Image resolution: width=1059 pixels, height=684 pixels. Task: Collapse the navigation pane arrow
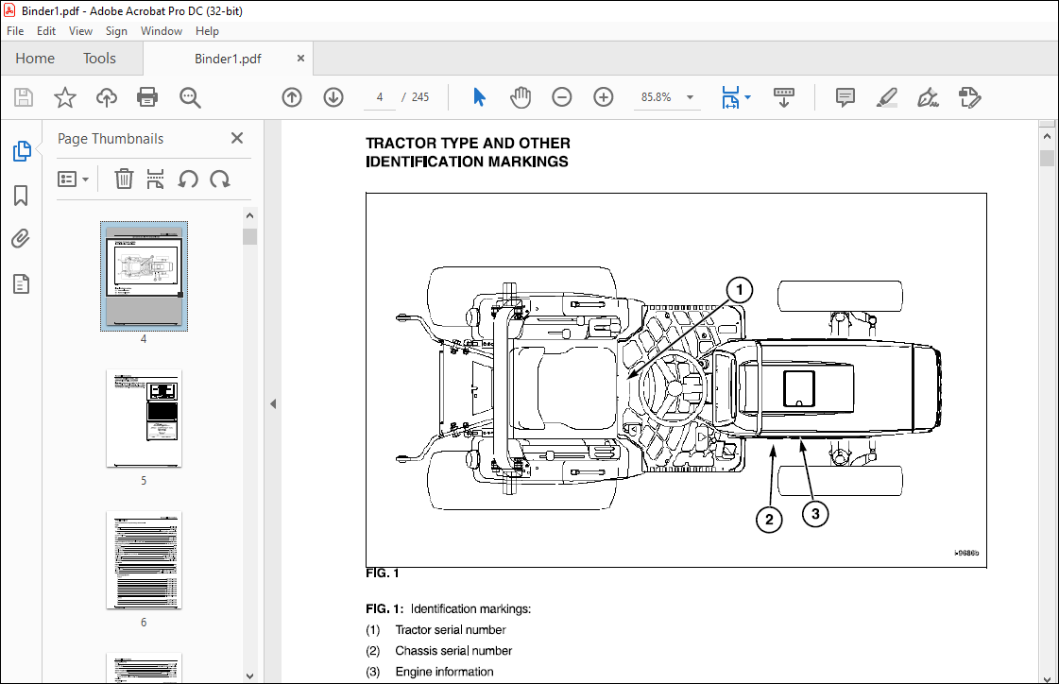pos(273,403)
